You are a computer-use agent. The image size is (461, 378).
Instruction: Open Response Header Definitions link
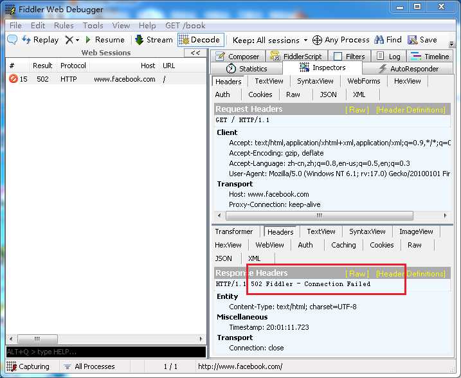click(x=411, y=274)
